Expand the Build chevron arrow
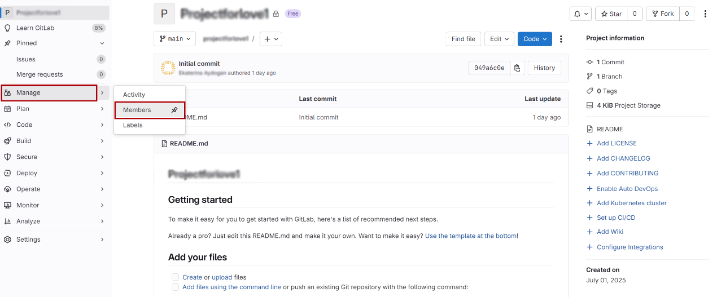Screen dimensions: 717x297 [x=102, y=141]
